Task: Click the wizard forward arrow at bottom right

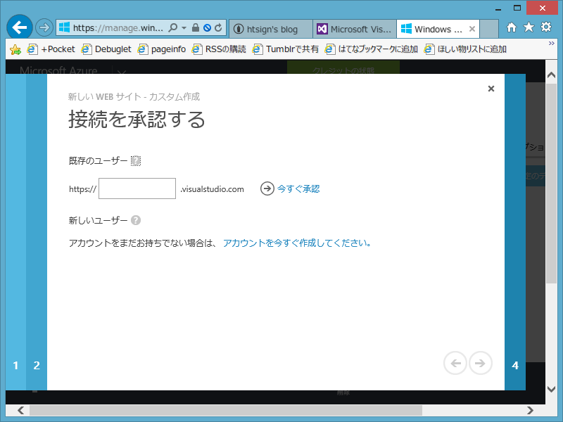Action: (x=481, y=363)
